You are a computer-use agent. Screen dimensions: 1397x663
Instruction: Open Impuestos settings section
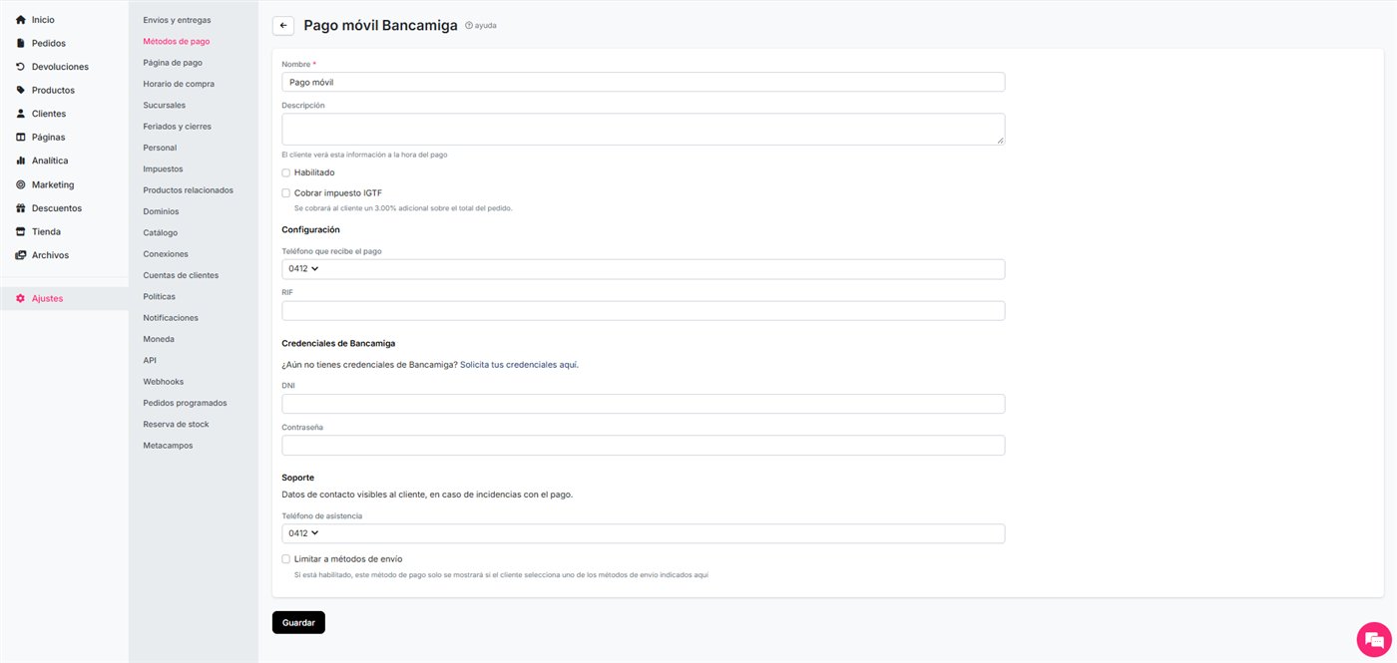tap(164, 168)
